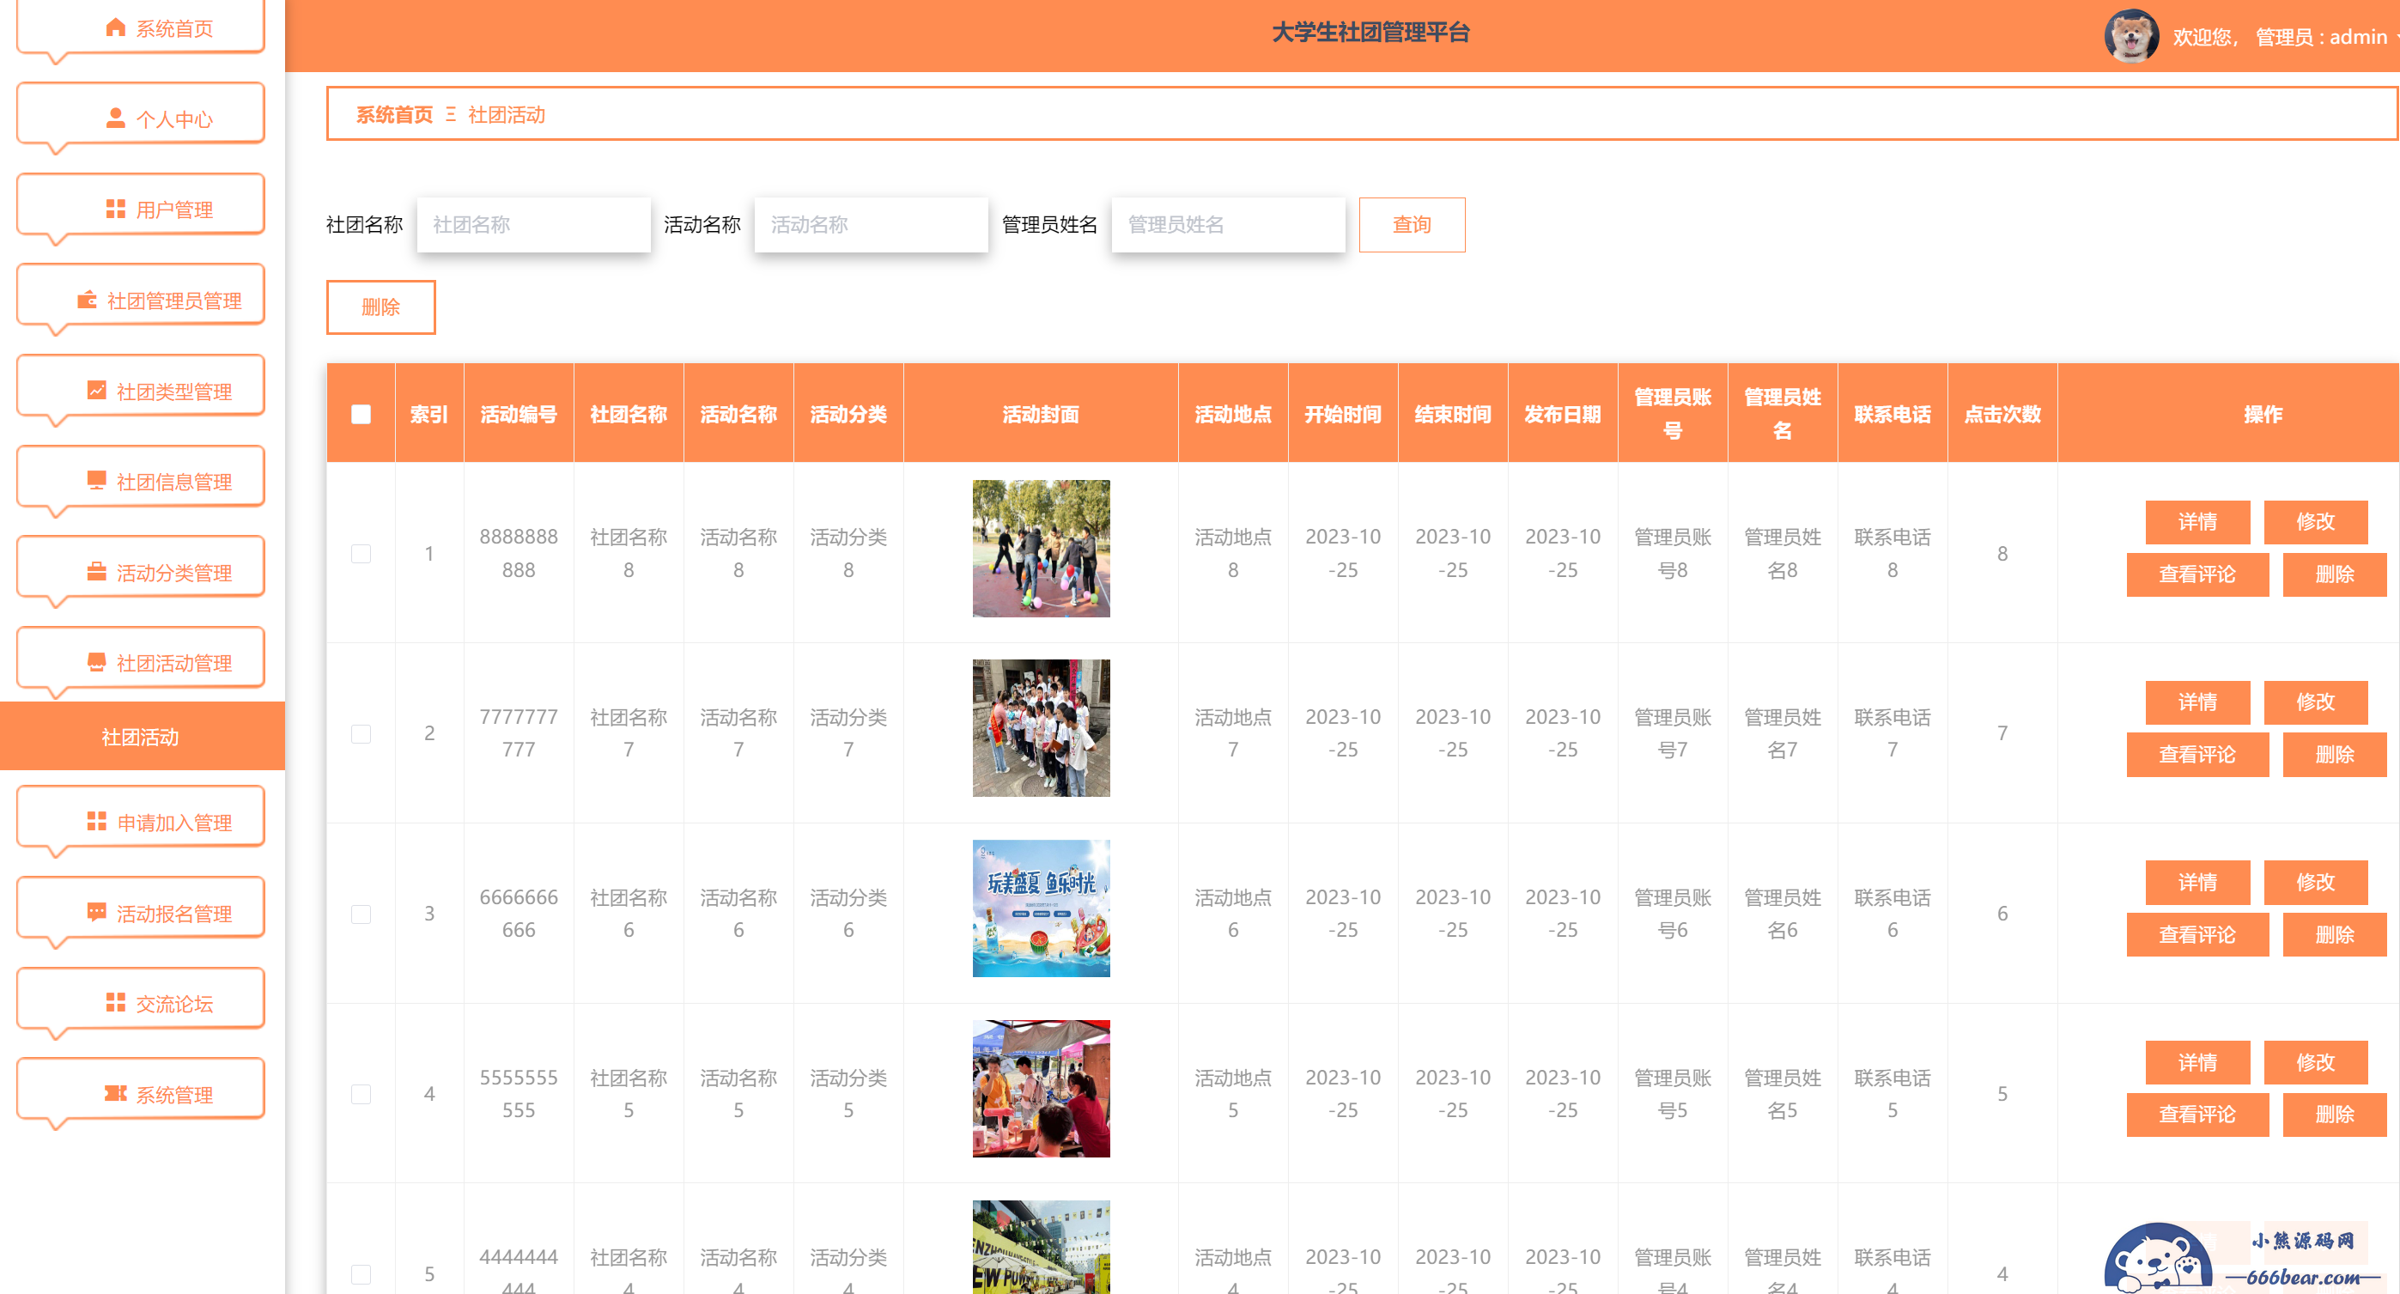Screen dimensions: 2400x1294
Task: Open the 个人中心 sidebar menu
Action: [x=141, y=118]
